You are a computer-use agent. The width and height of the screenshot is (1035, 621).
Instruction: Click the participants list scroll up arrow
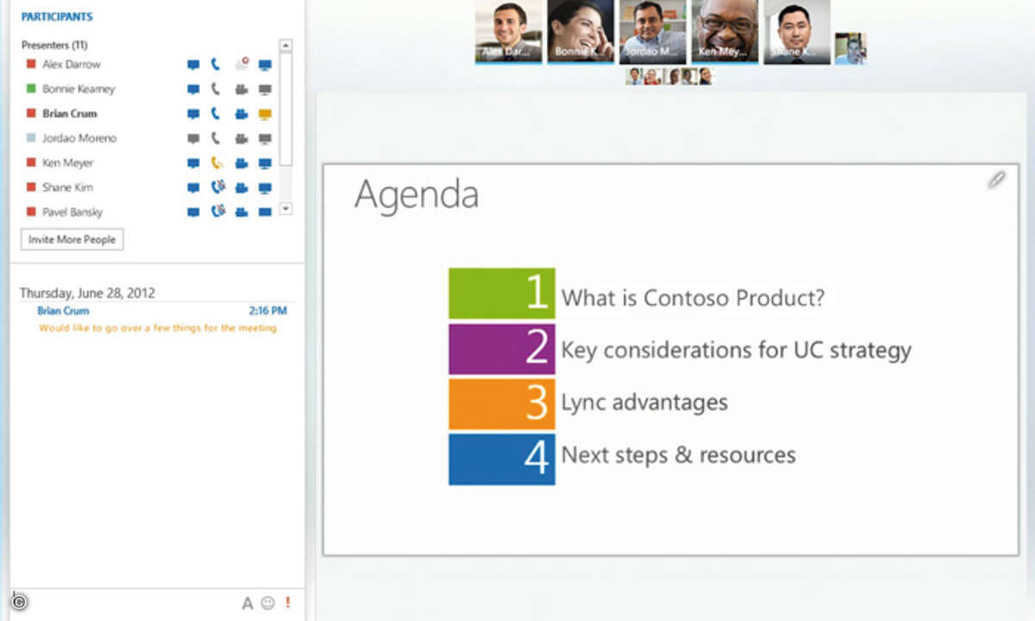(286, 45)
